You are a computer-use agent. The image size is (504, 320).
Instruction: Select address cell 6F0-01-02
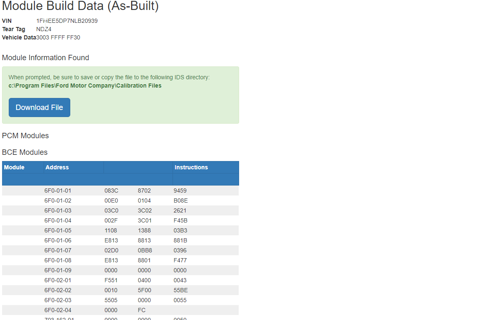pyautogui.click(x=58, y=200)
